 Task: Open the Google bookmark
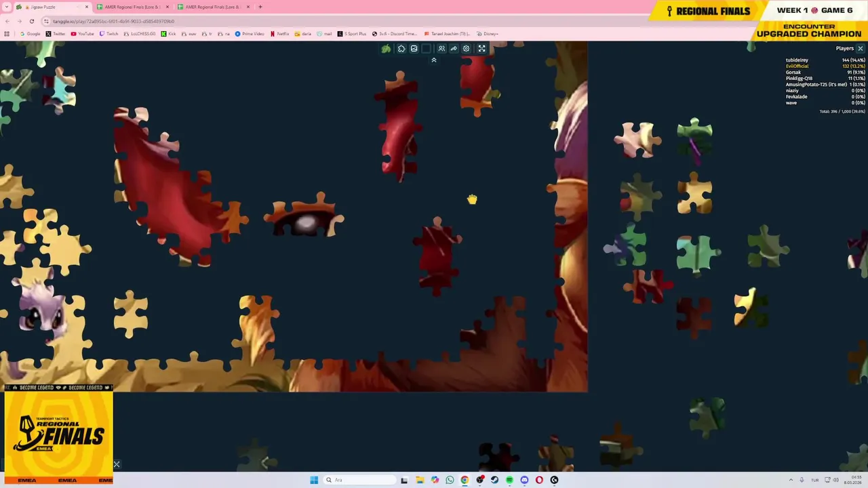point(30,34)
